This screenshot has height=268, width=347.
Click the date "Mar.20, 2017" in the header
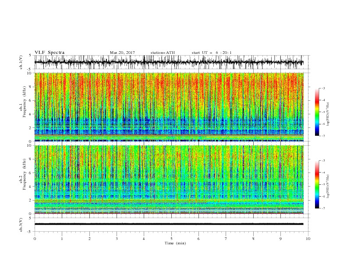pyautogui.click(x=122, y=53)
